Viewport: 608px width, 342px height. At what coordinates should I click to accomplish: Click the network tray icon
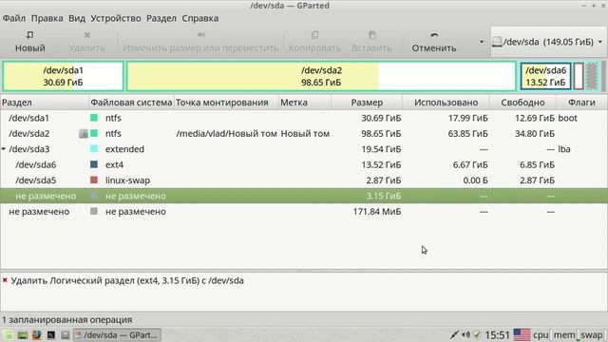[x=454, y=334]
